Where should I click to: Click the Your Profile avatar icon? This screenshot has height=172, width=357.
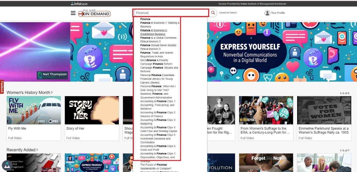pos(267,13)
